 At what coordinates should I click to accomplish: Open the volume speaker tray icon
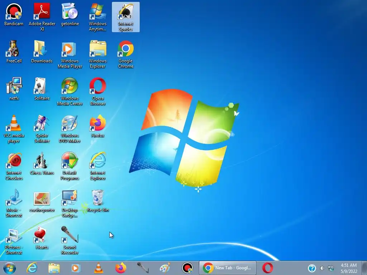click(322, 268)
